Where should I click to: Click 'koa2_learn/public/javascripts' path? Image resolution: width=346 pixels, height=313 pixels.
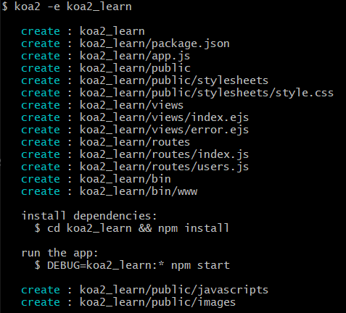(174, 291)
